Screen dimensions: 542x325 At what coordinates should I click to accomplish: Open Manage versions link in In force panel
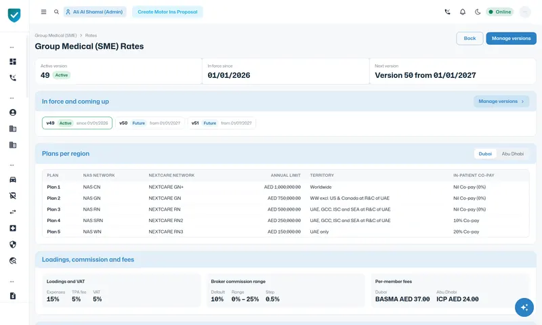[x=501, y=101]
